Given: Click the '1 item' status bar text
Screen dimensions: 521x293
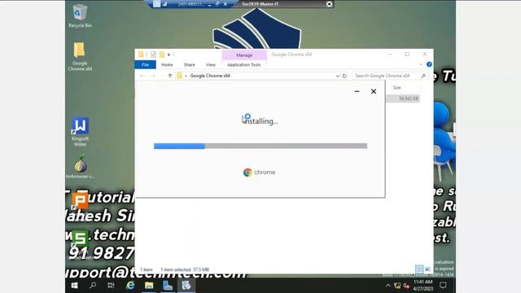Looking at the screenshot, I should click(x=147, y=269).
